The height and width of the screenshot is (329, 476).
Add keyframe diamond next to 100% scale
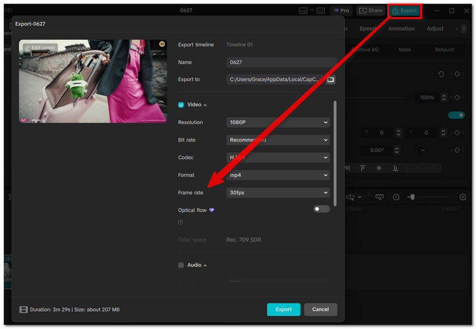point(457,98)
